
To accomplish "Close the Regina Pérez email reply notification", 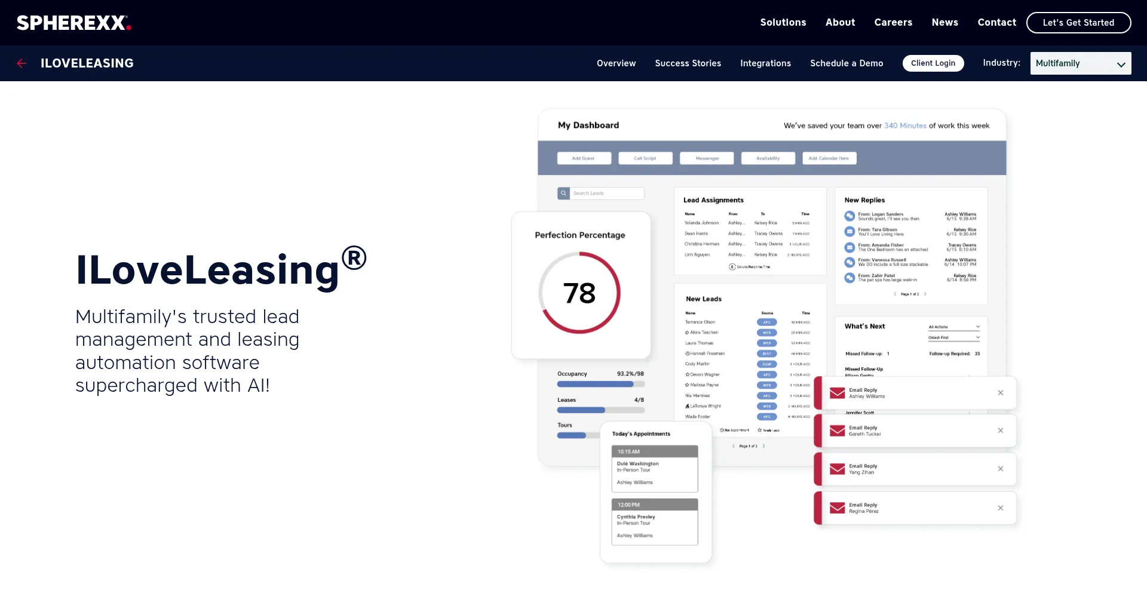I will click(1000, 508).
